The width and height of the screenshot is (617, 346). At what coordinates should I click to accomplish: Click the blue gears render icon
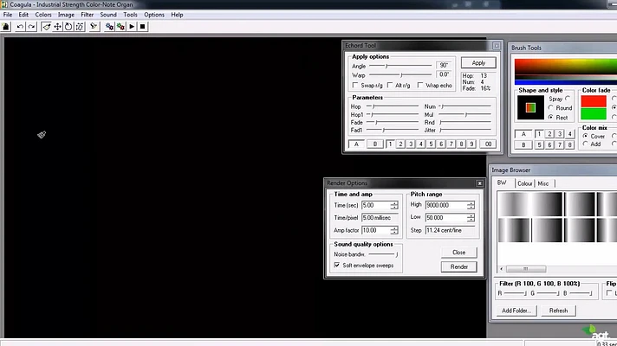tap(109, 27)
